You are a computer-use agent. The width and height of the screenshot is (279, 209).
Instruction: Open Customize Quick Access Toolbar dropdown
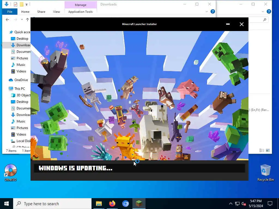26,4
